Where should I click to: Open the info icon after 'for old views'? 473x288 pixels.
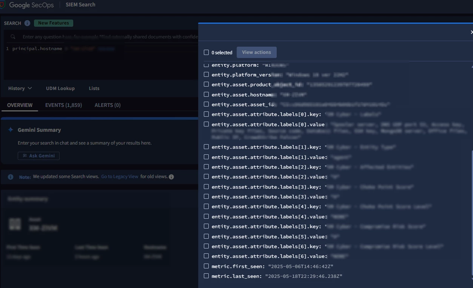point(171,177)
